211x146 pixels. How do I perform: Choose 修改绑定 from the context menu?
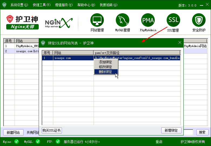point(105,67)
